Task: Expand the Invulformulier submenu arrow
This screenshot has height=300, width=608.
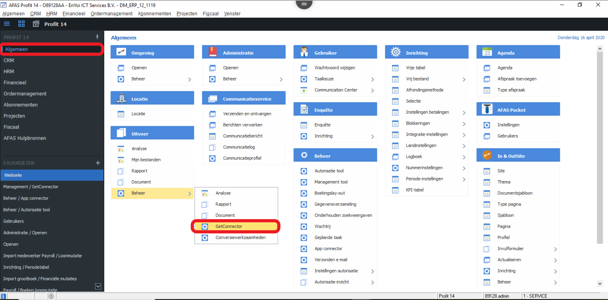Action: (555, 249)
